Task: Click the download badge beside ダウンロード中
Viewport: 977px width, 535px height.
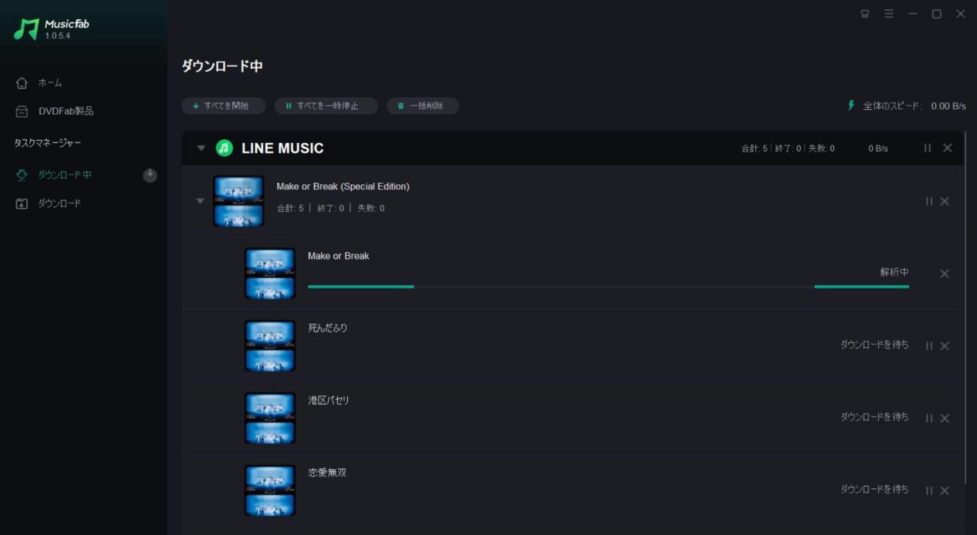Action: [150, 175]
